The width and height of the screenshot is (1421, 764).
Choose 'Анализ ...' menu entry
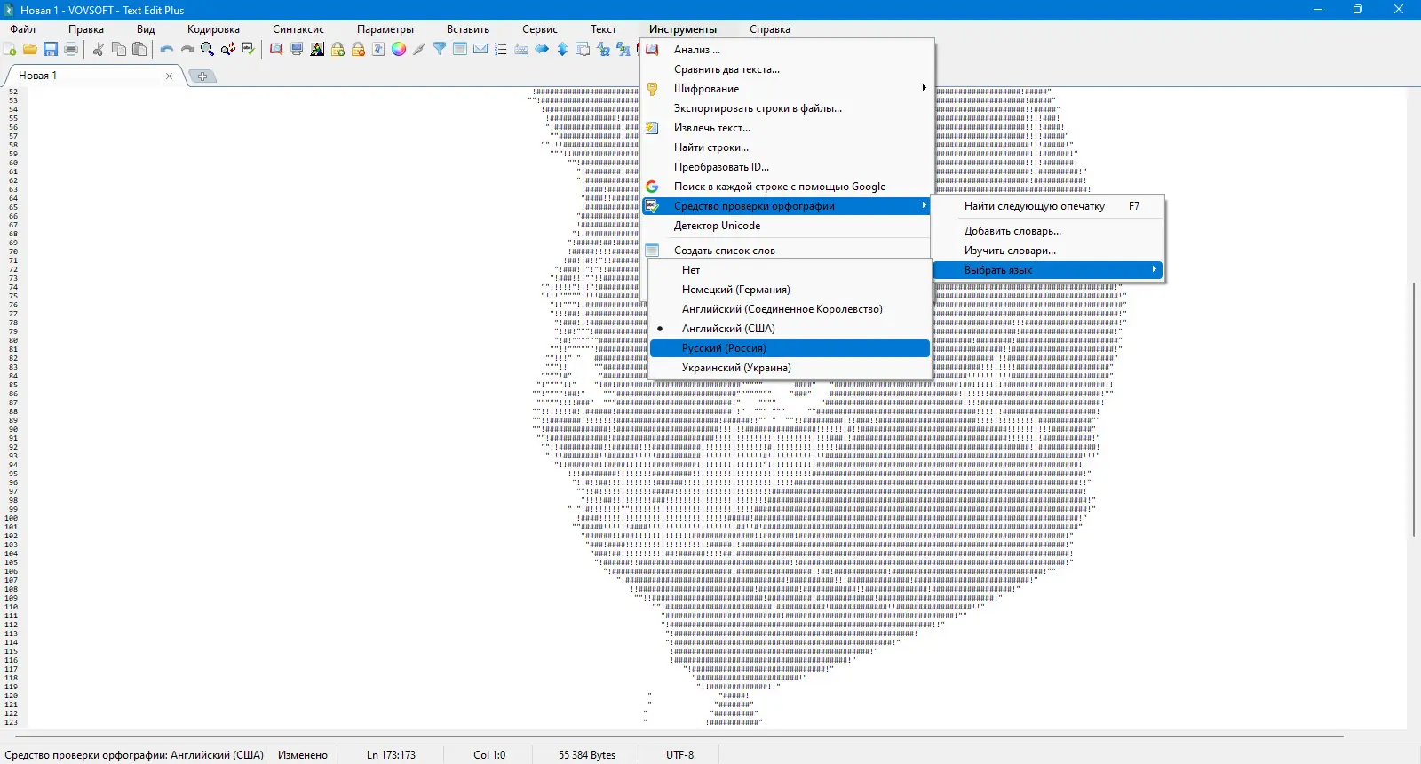click(x=786, y=50)
